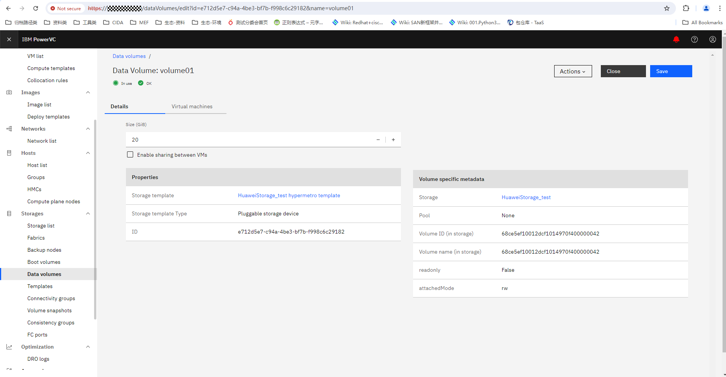This screenshot has height=377, width=726.
Task: Open Image list in sidebar
Action: (39, 104)
